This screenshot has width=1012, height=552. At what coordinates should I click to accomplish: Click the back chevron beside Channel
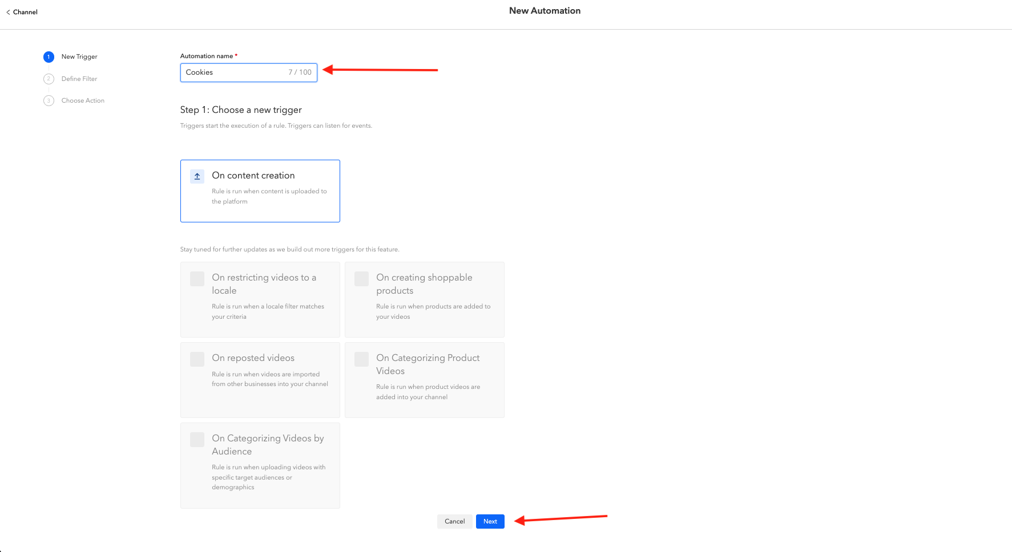[8, 12]
